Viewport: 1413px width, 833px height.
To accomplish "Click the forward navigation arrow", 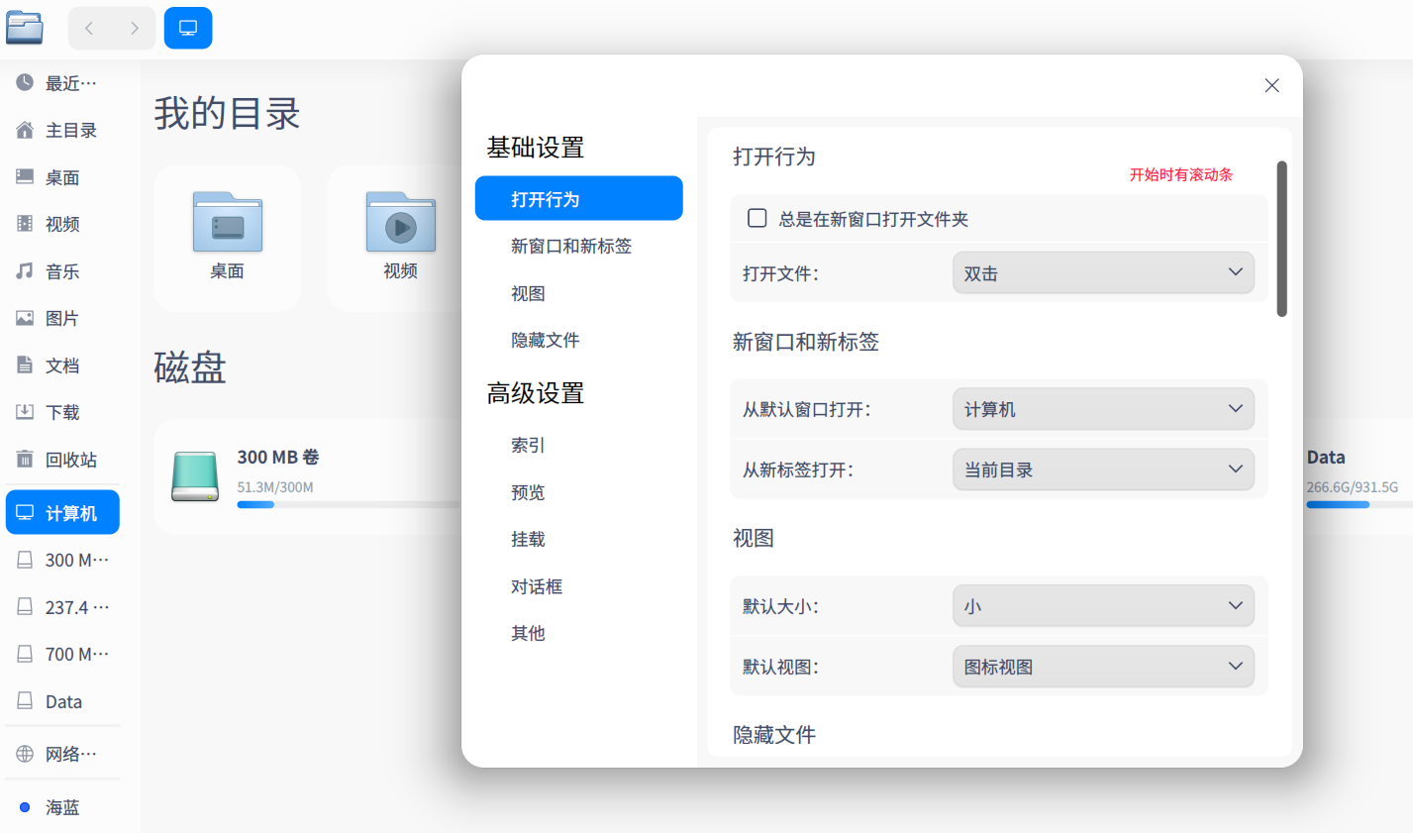I will [134, 28].
